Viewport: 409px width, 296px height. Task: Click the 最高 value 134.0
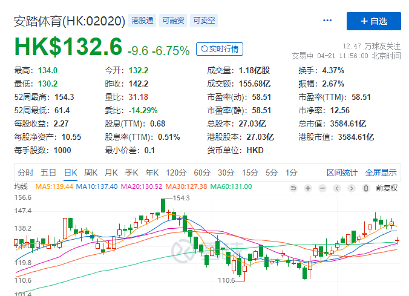48,70
